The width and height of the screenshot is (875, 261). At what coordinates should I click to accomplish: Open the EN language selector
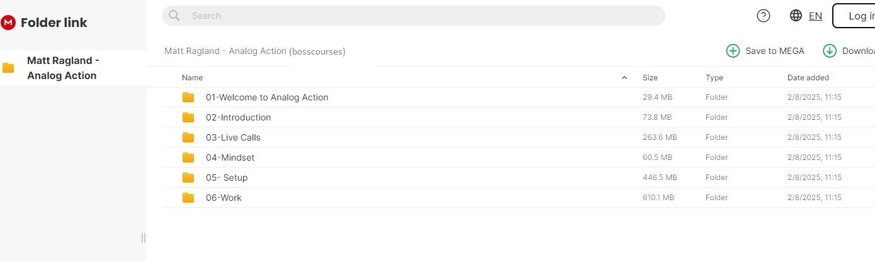tap(815, 16)
